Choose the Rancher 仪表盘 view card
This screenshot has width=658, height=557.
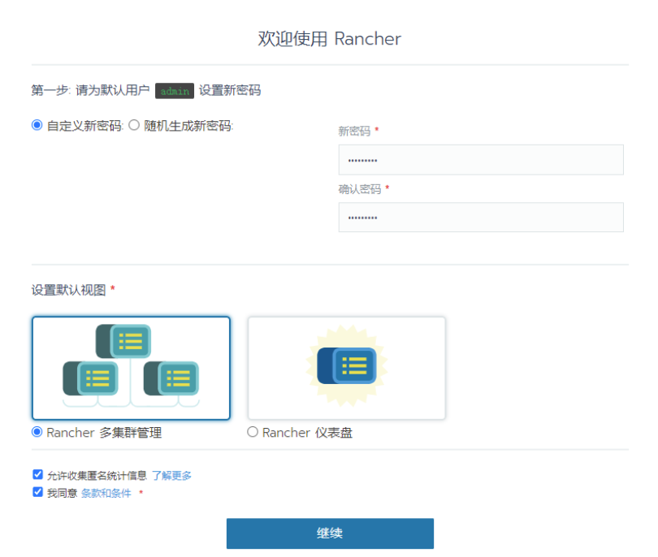pyautogui.click(x=347, y=368)
